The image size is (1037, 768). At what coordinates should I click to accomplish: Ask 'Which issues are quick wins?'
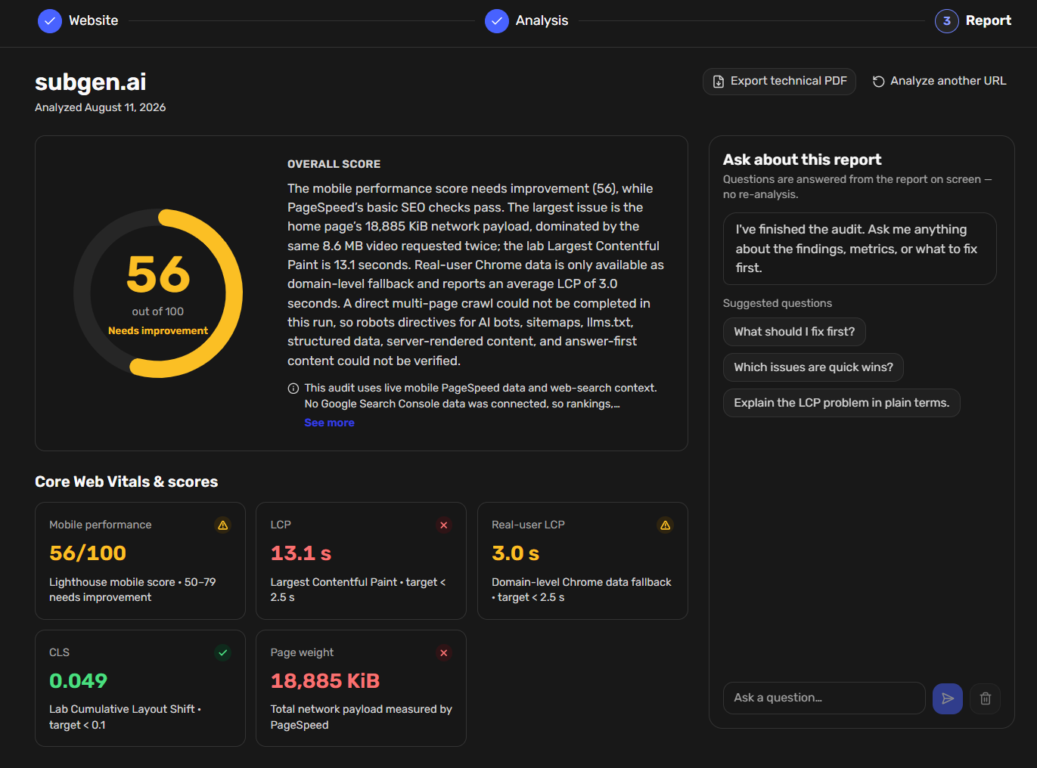(x=813, y=367)
